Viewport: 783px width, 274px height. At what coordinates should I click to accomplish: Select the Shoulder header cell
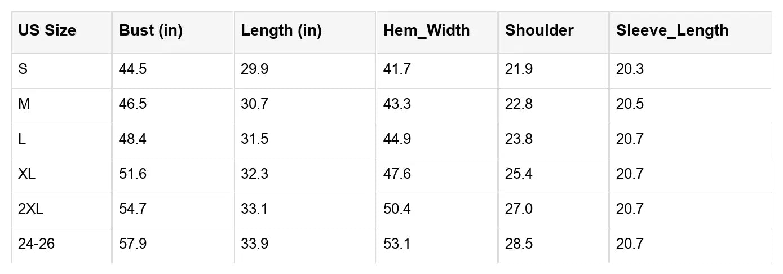click(539, 30)
